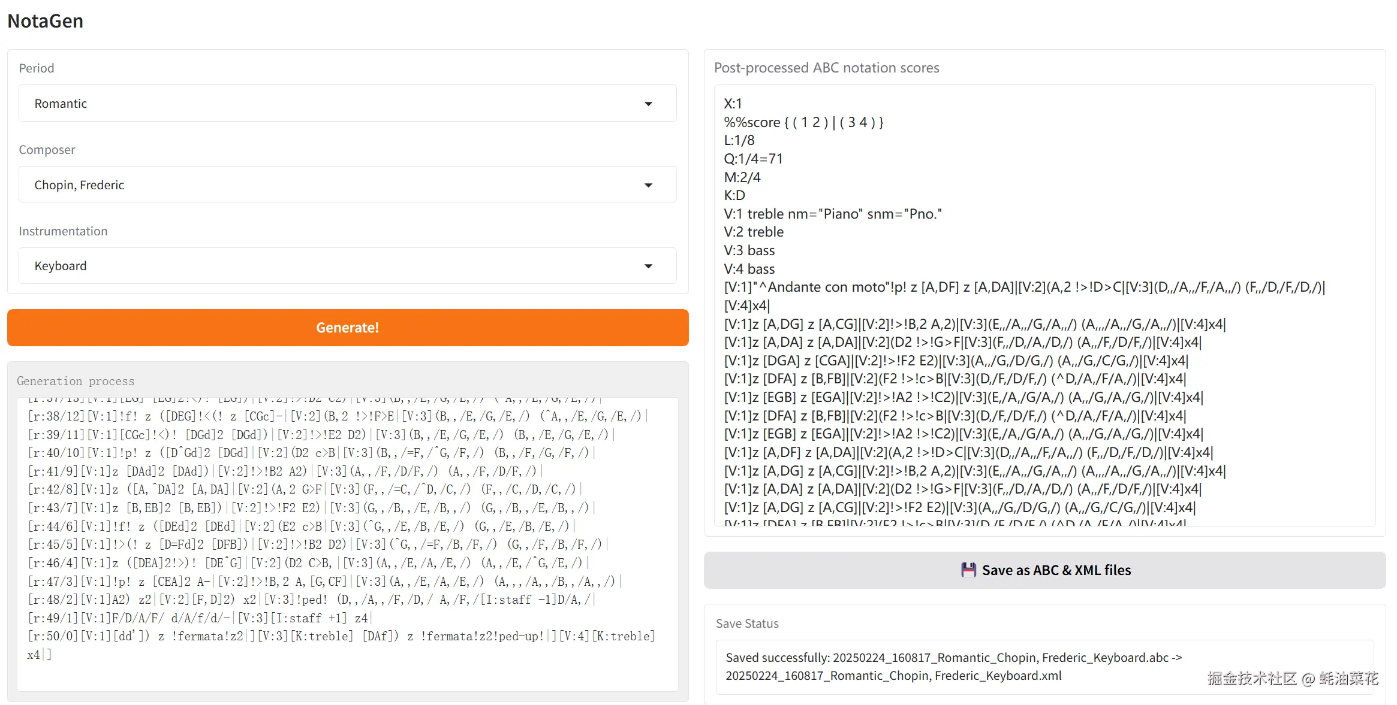
Task: Expand the Period dropdown arrow
Action: (x=648, y=104)
